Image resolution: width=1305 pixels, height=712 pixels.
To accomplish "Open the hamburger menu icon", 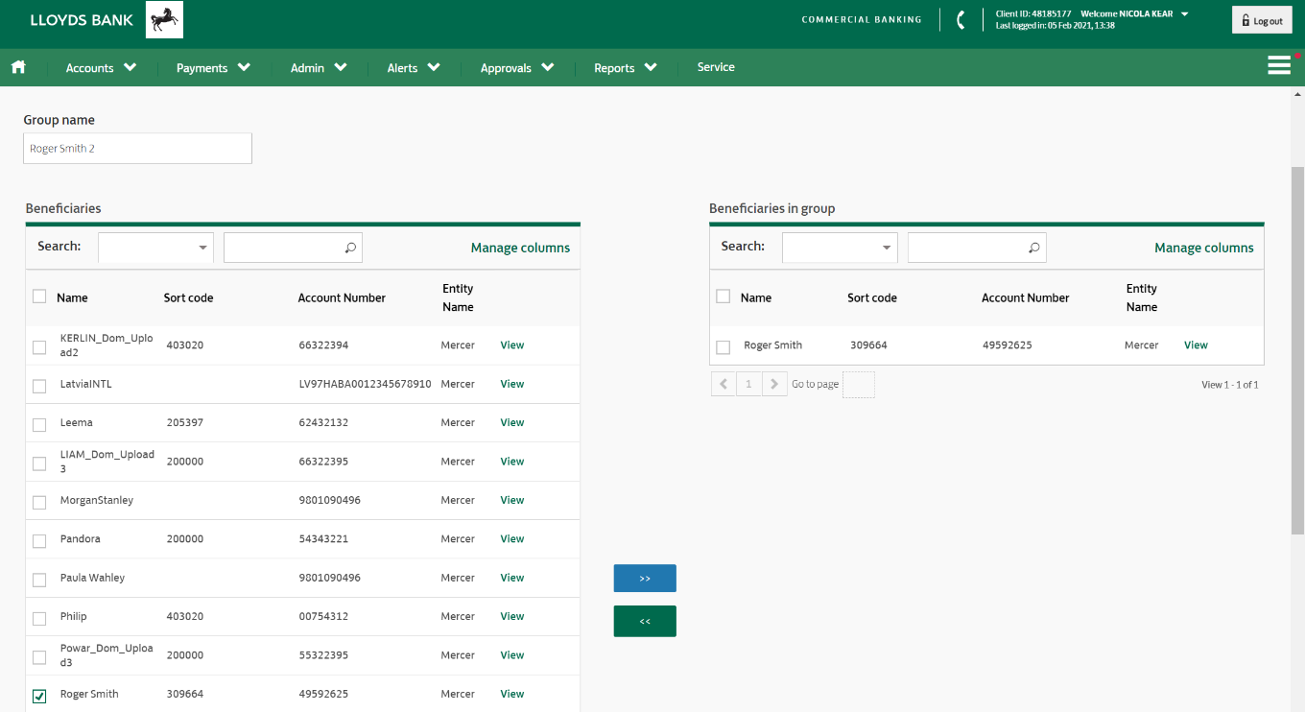I will (x=1278, y=65).
